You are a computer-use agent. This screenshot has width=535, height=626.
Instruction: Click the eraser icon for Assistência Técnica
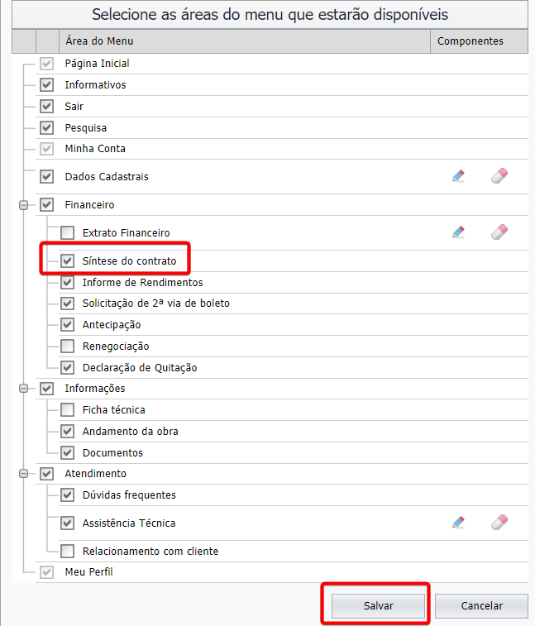[x=499, y=522]
